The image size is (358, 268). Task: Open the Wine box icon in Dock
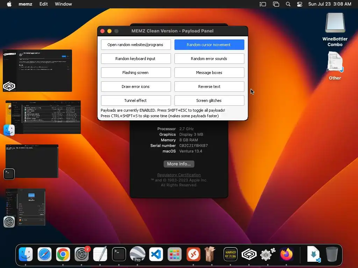(210, 254)
